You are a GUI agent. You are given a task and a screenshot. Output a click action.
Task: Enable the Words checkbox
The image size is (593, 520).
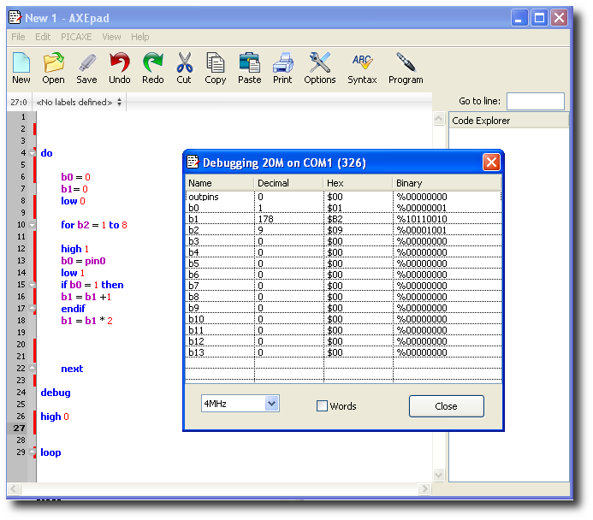point(323,406)
